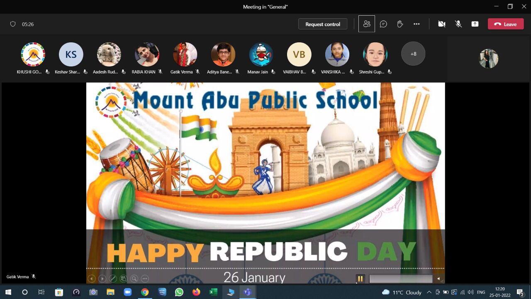Screen dimensions: 531x299
Task: Expand the +8 more participants bubble
Action: (413, 54)
